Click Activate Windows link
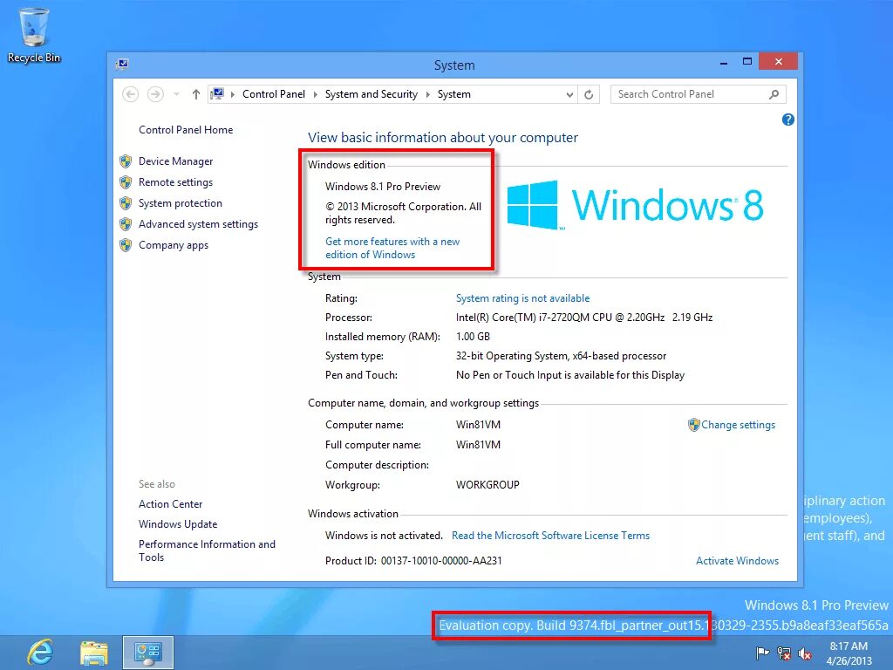The image size is (893, 670). coord(737,561)
